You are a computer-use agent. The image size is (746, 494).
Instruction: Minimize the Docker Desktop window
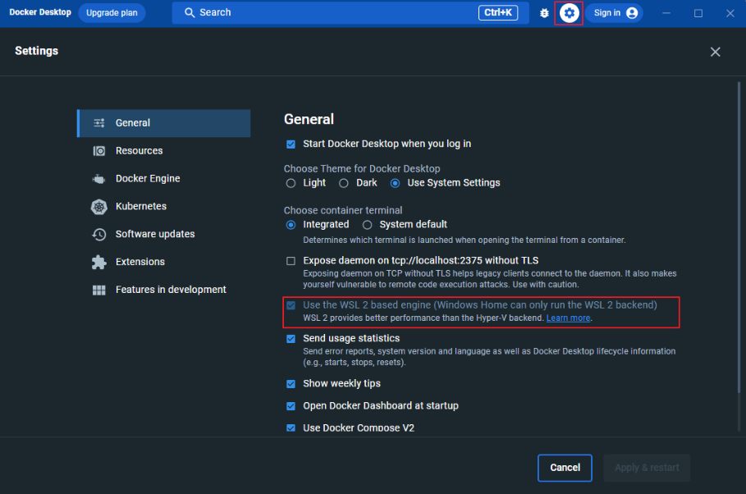click(666, 13)
